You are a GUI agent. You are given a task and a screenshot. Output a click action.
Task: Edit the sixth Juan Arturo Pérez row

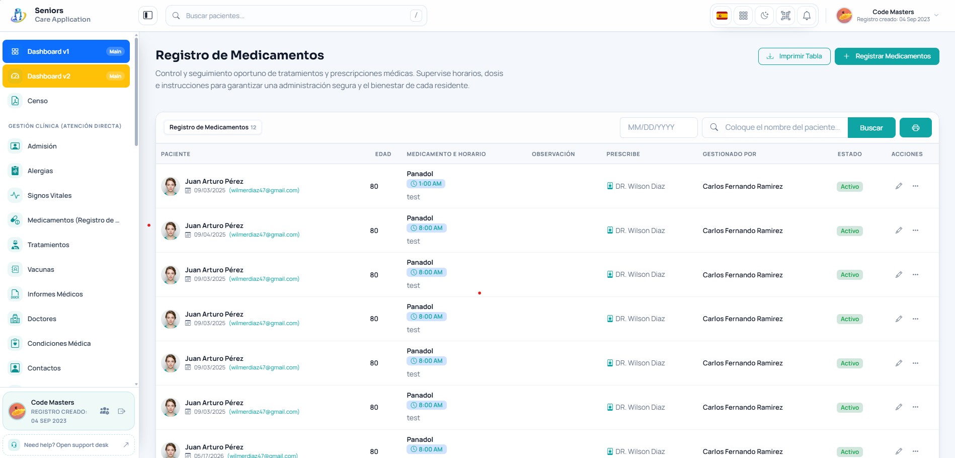(899, 407)
